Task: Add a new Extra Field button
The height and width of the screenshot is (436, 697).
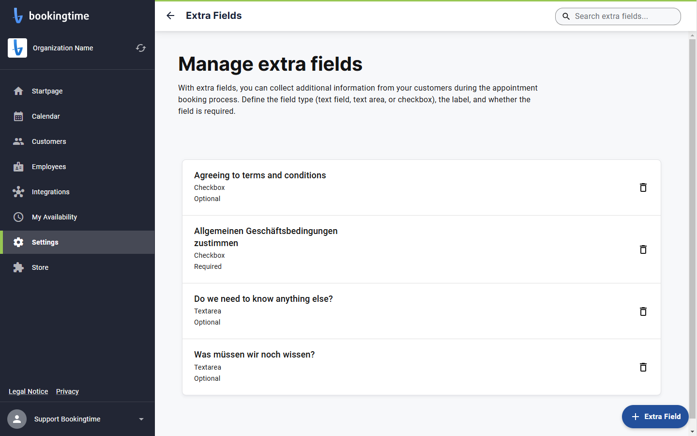Action: tap(655, 417)
